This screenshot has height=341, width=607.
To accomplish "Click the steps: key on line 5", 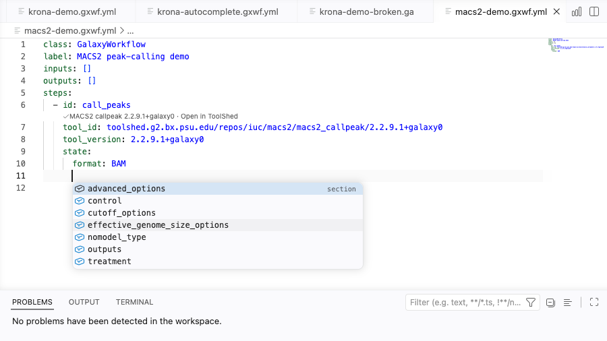I will coord(58,93).
